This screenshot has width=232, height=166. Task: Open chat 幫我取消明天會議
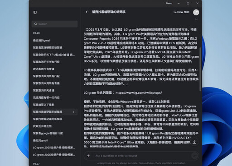[43, 90]
